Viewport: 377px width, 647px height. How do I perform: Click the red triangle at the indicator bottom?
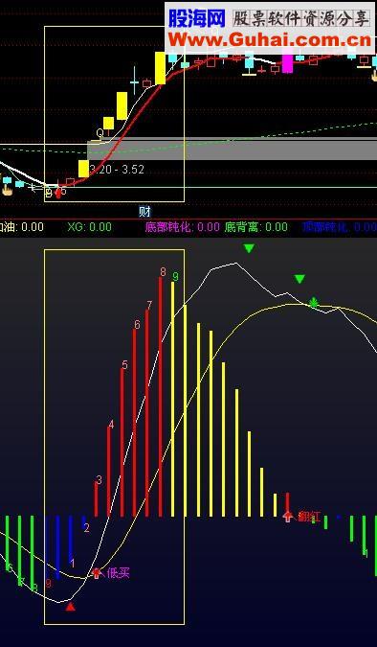pos(71,607)
